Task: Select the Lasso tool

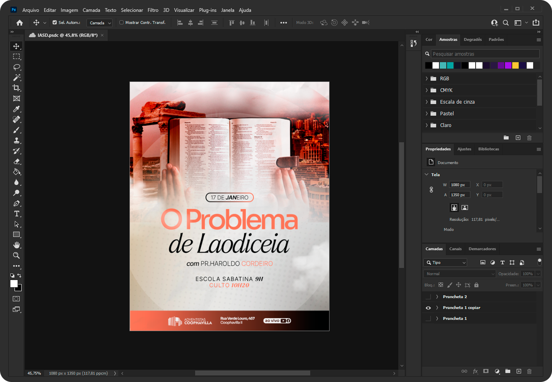Action: [x=16, y=67]
